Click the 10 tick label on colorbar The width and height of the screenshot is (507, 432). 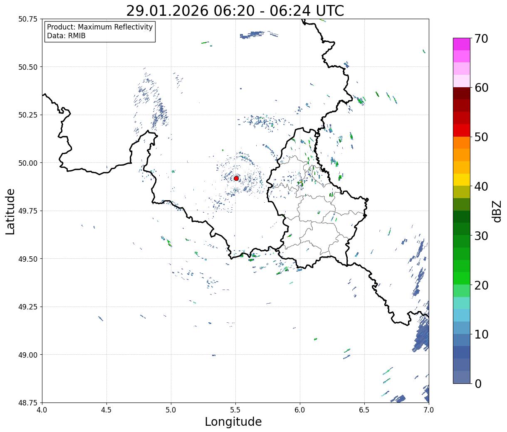point(481,334)
